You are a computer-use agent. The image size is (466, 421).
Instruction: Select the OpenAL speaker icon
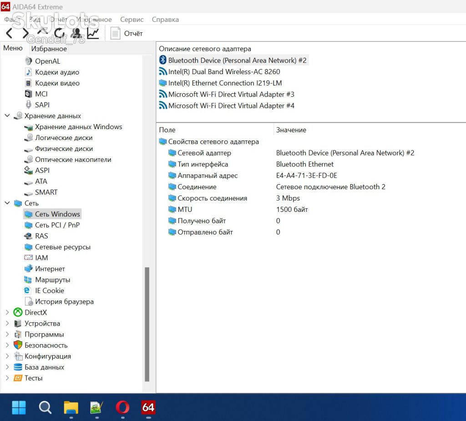[29, 61]
